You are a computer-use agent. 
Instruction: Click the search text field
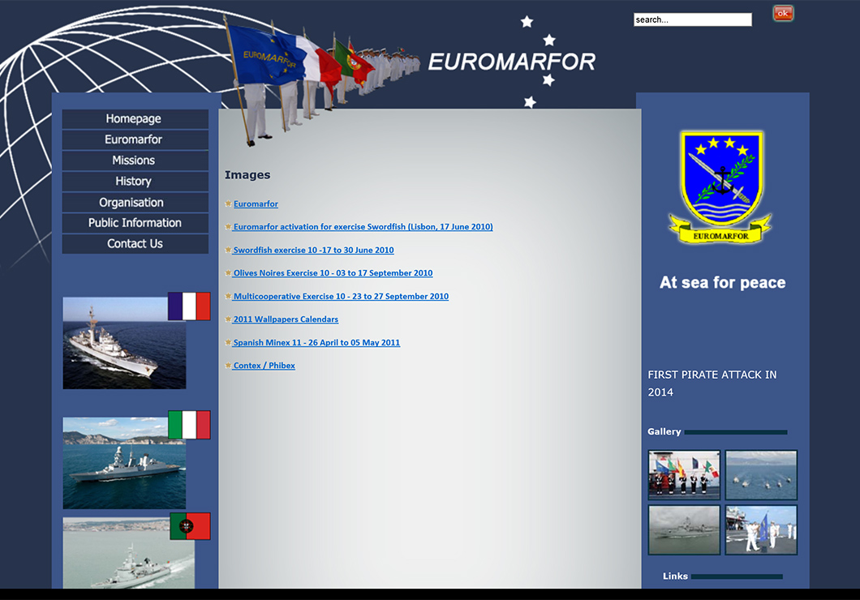point(693,19)
